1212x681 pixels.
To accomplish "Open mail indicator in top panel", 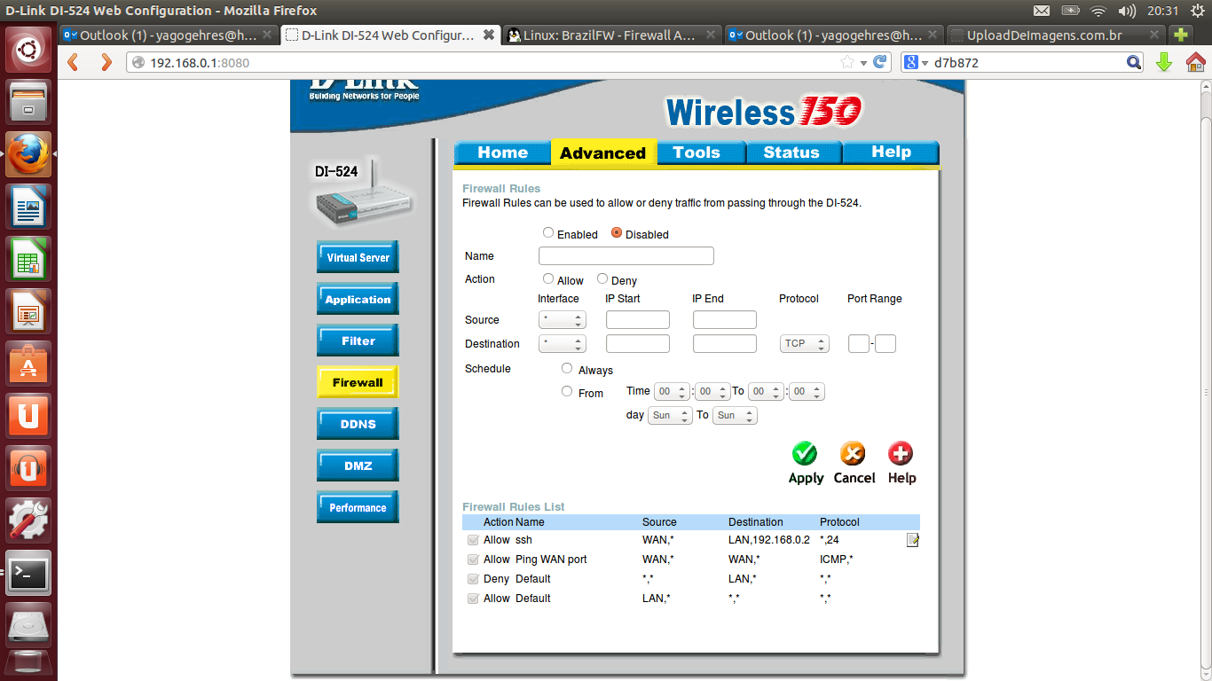I will (x=1042, y=11).
